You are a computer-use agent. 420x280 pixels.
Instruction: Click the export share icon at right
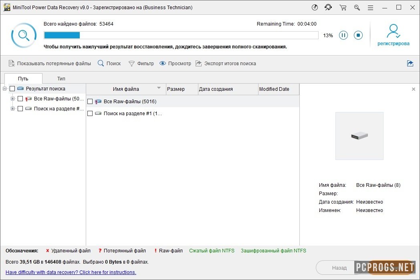tap(410, 64)
